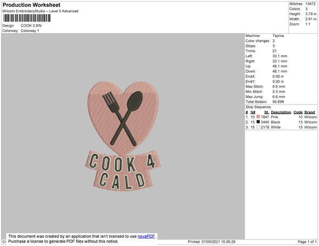Click the Brand column header
This screenshot has height=246, width=319.
[x=309, y=112]
